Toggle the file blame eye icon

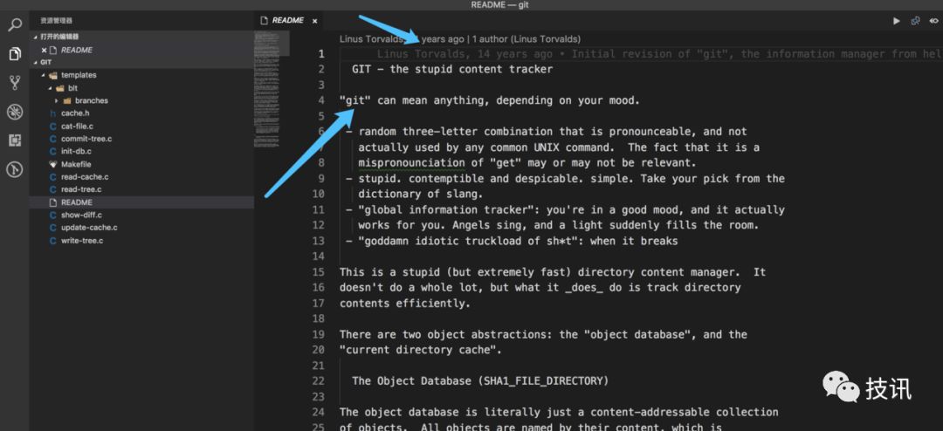click(934, 20)
